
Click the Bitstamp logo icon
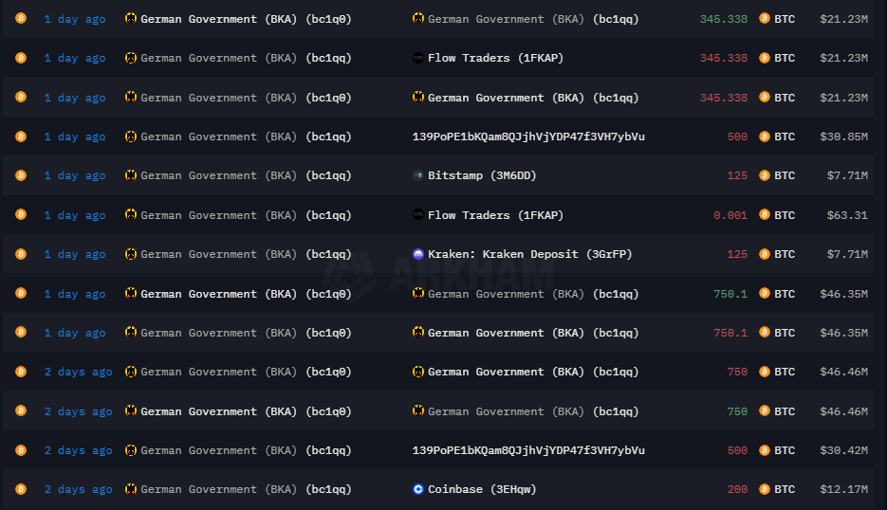point(418,175)
